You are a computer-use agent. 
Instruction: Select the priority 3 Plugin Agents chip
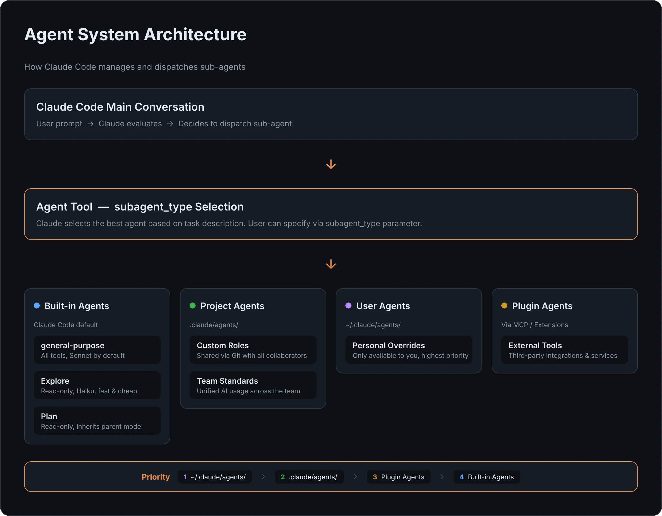pos(399,477)
